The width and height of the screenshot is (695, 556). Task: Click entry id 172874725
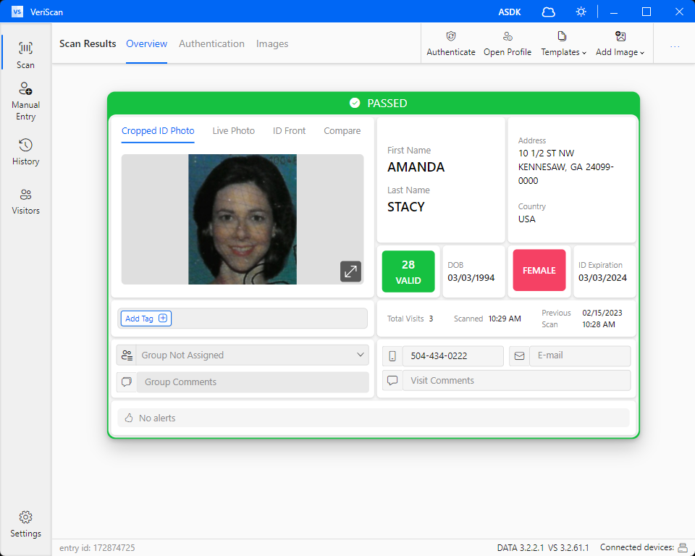point(97,548)
